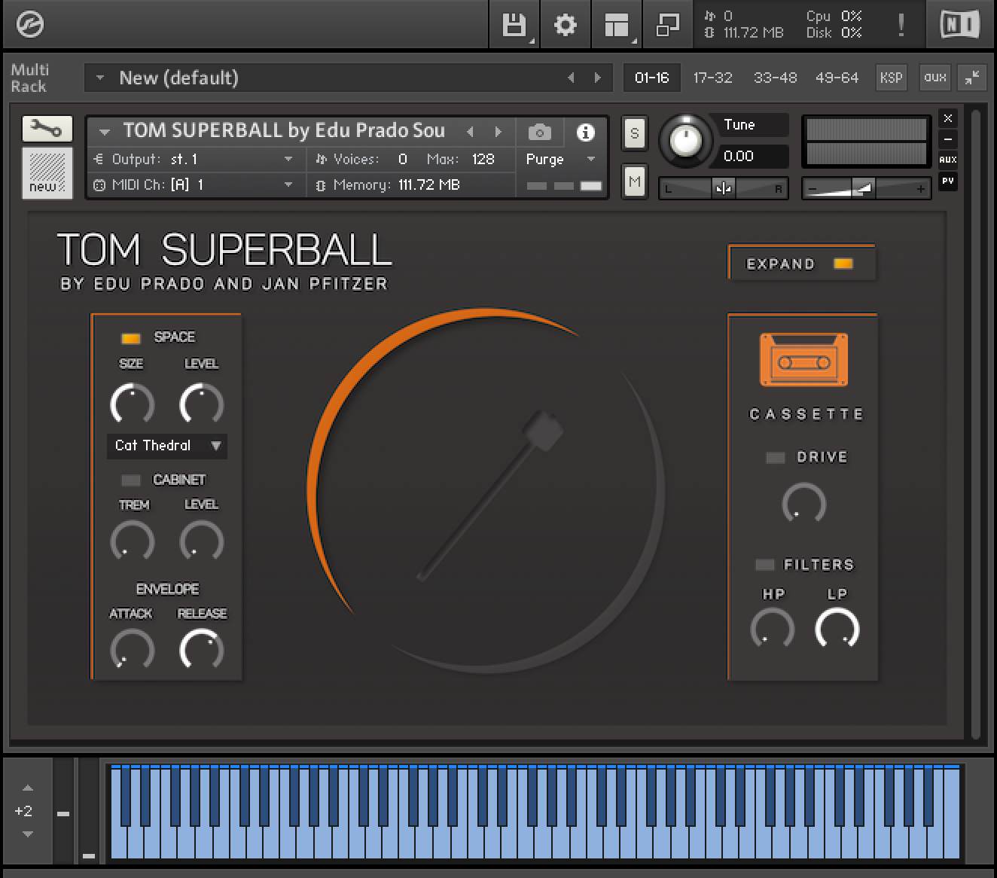Click the exclamation warning icon
This screenshot has height=878, width=997.
(x=901, y=26)
